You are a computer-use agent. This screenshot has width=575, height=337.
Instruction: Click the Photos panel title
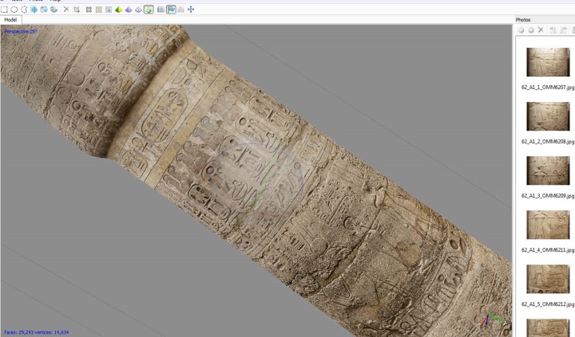click(x=523, y=20)
